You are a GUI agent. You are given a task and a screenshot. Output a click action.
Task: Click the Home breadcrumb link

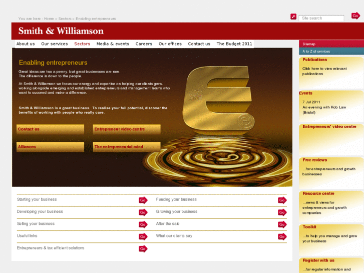point(49,19)
